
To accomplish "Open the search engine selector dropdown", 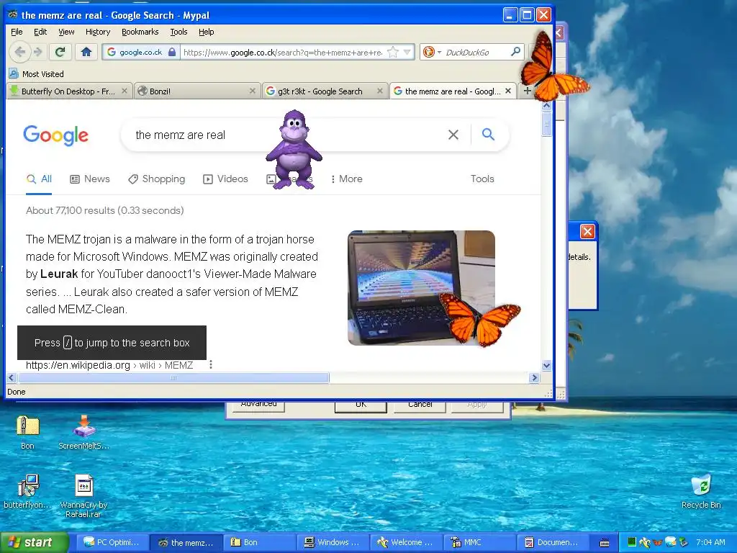I will (x=440, y=52).
